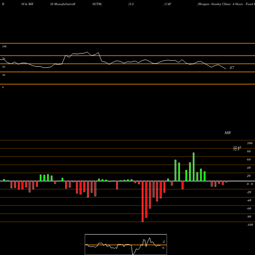Click the 'SI MunafaSutraR' header text
This screenshot has width=255, height=255.
[63, 4]
